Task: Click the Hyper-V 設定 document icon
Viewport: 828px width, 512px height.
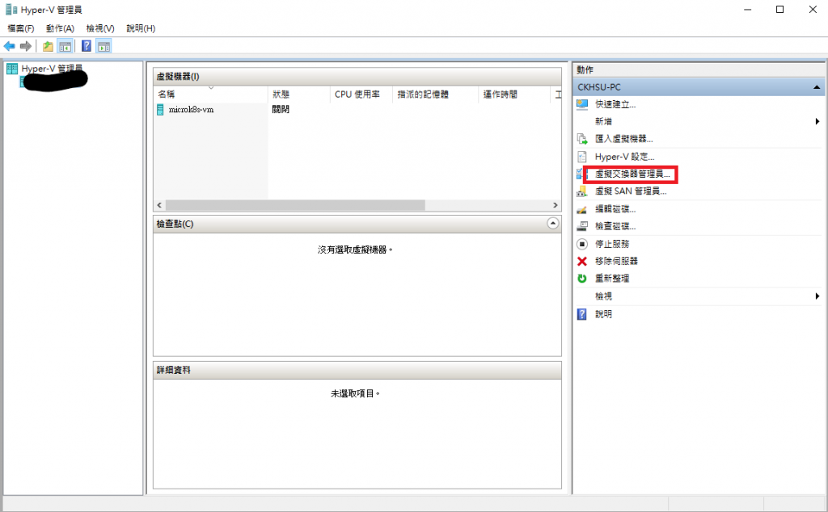Action: [582, 157]
